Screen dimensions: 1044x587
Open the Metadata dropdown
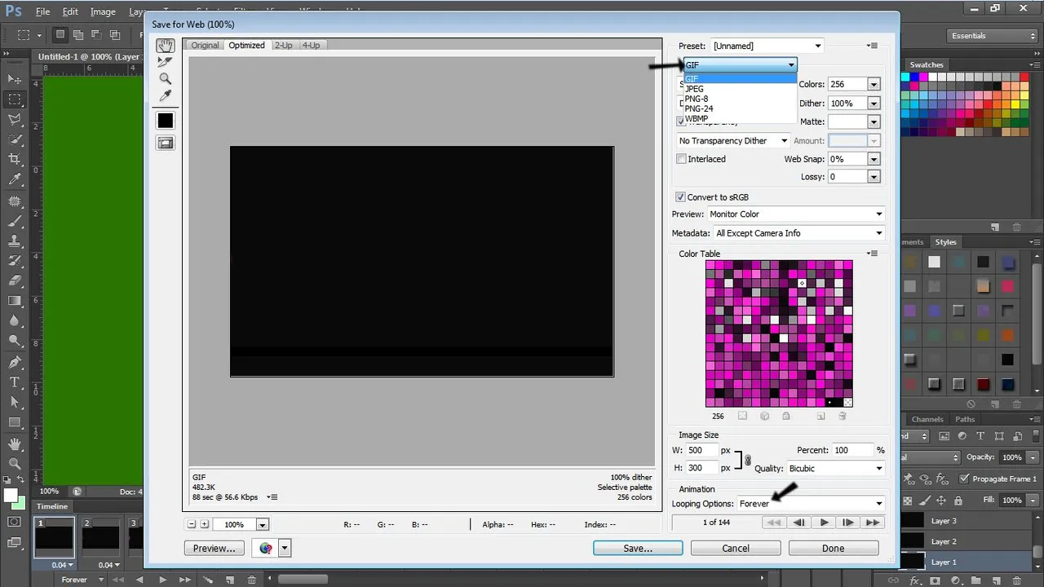coord(798,233)
